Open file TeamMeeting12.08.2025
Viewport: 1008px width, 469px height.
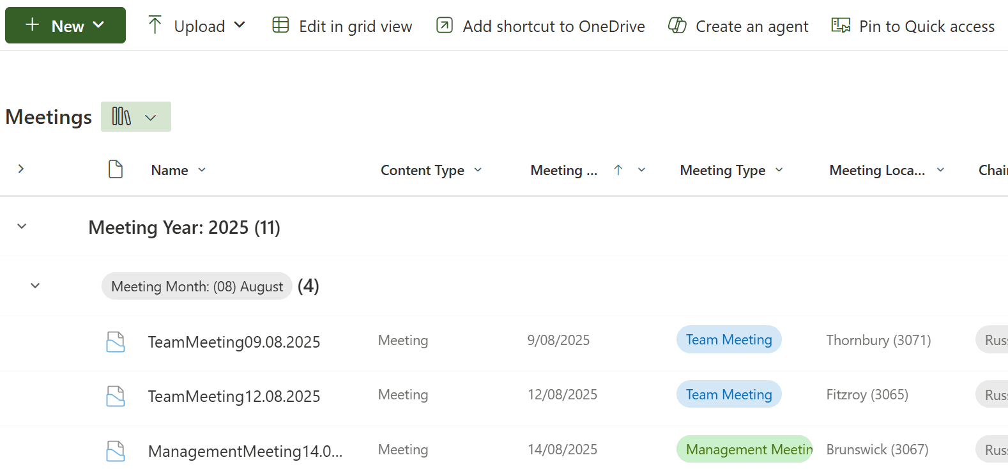coord(234,396)
